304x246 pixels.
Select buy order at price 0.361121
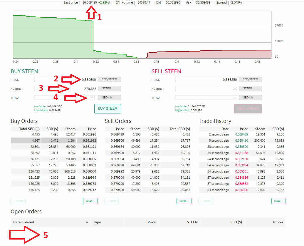[x=54, y=147]
